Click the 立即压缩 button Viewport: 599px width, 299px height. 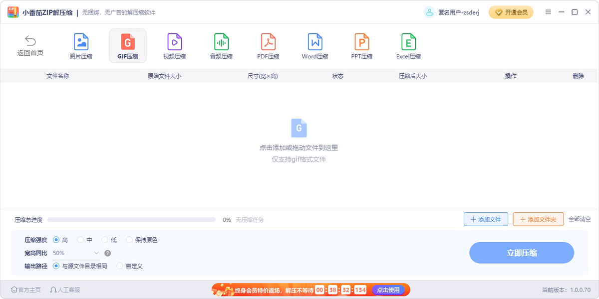click(522, 253)
